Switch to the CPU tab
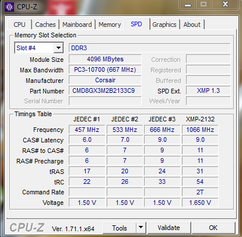Viewport: 242px width, 237px height. click(x=19, y=25)
